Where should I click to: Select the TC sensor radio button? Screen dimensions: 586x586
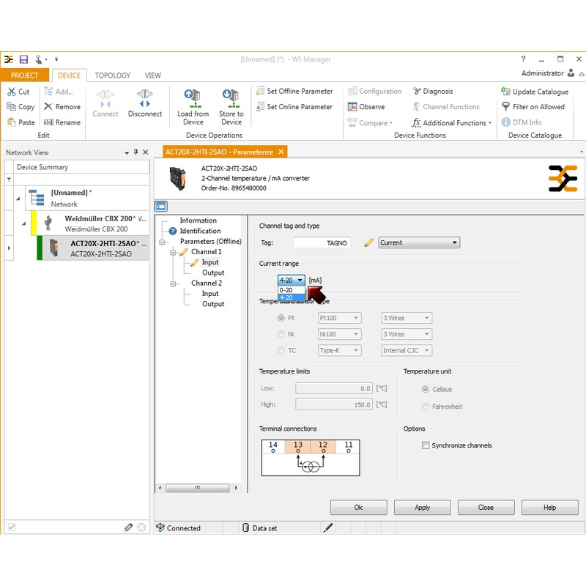(281, 350)
